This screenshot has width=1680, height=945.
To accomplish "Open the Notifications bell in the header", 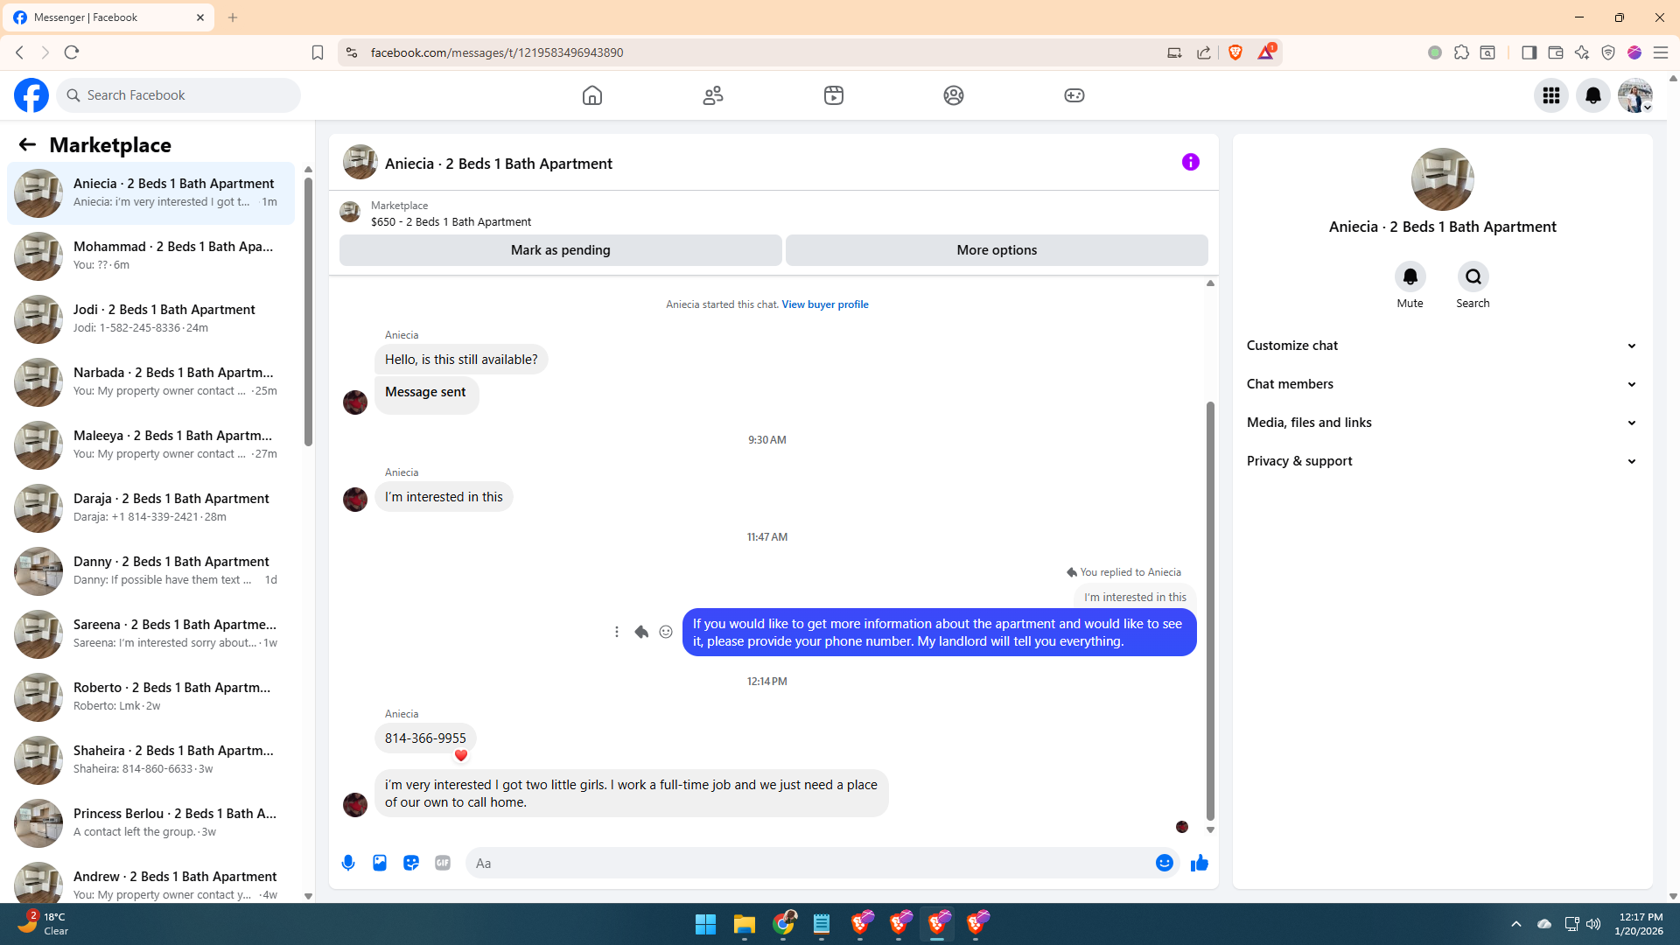I will (x=1593, y=95).
